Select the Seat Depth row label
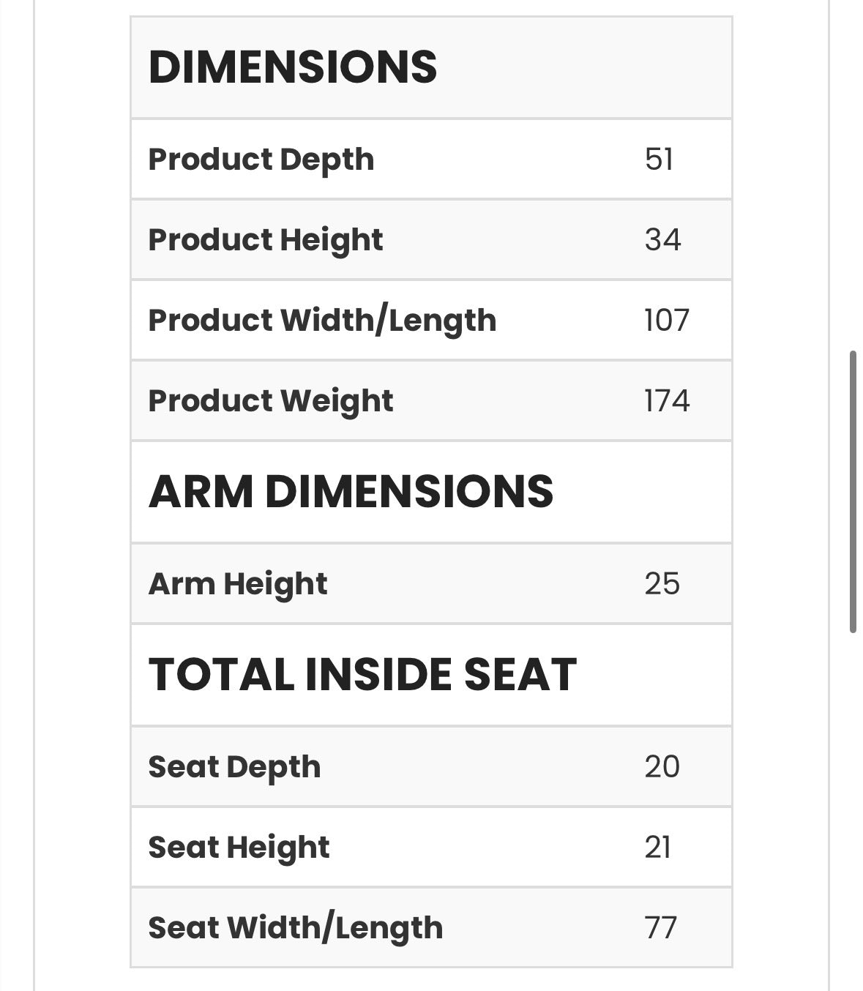The width and height of the screenshot is (863, 991). point(235,768)
